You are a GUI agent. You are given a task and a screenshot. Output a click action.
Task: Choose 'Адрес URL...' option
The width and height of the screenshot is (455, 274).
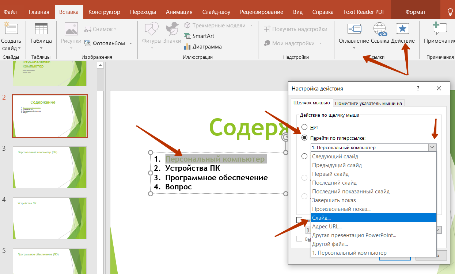click(374, 227)
